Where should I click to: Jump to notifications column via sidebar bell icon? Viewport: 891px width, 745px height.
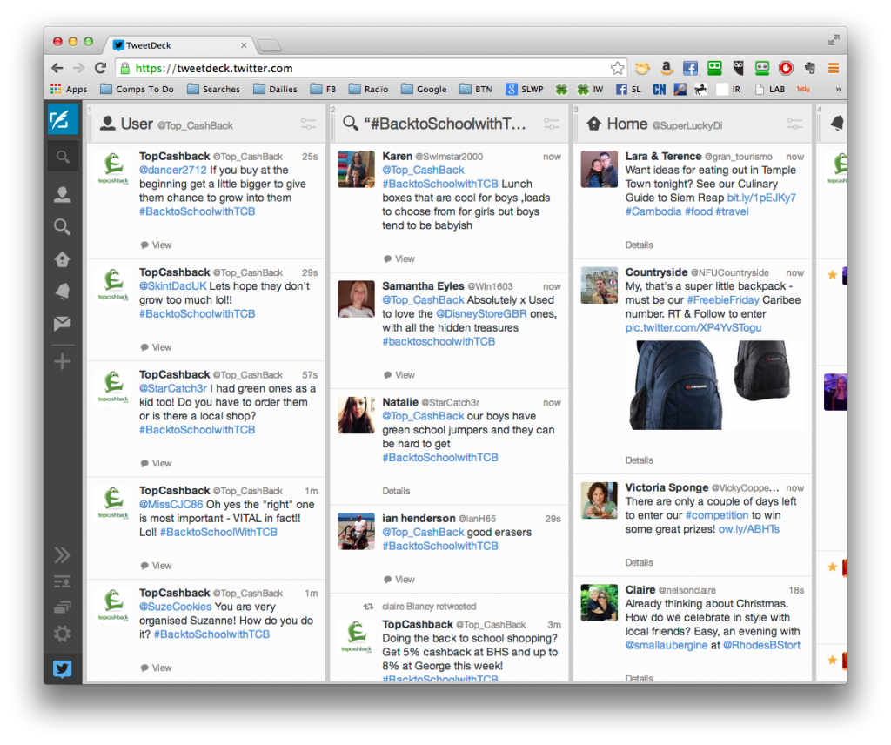(62, 292)
